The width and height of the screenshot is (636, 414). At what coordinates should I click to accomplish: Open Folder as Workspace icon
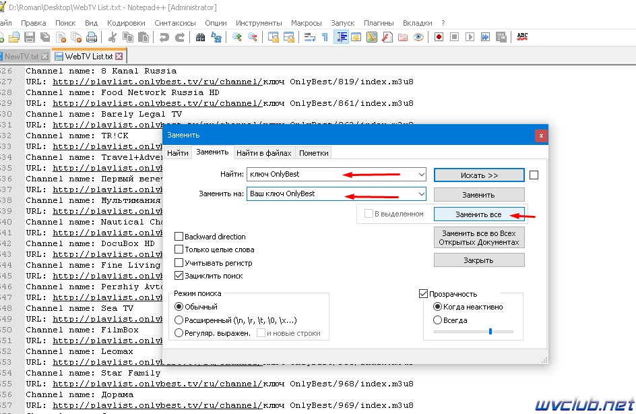pyautogui.click(x=403, y=37)
